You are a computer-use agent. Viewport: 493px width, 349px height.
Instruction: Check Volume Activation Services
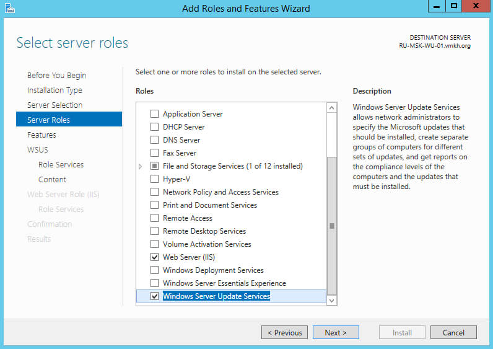154,244
